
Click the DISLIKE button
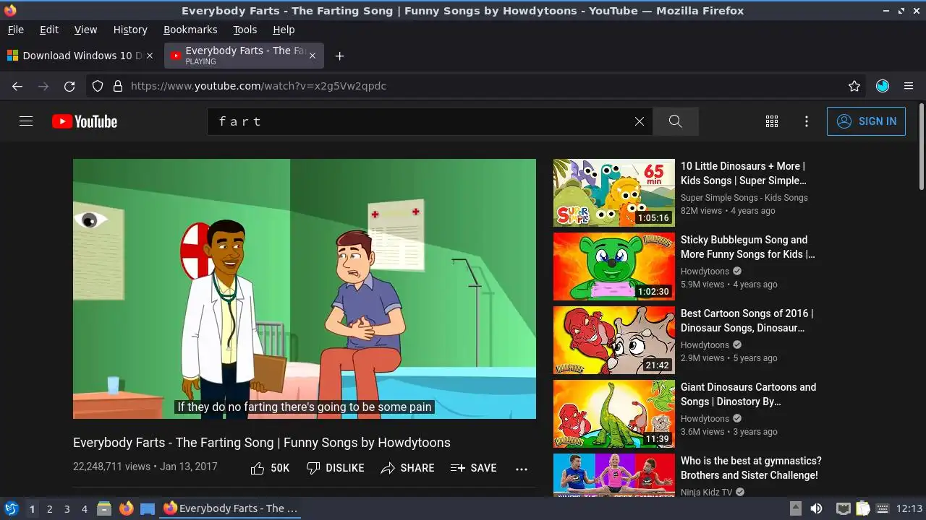coord(335,468)
